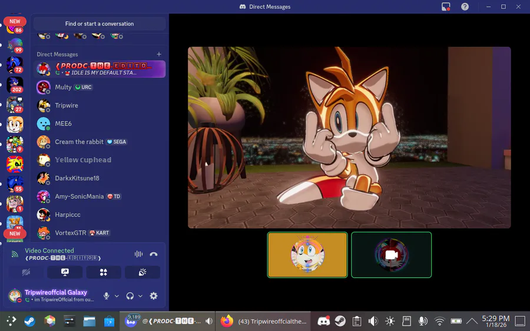Open removable SD card tray icon
530x331 pixels.
406,321
